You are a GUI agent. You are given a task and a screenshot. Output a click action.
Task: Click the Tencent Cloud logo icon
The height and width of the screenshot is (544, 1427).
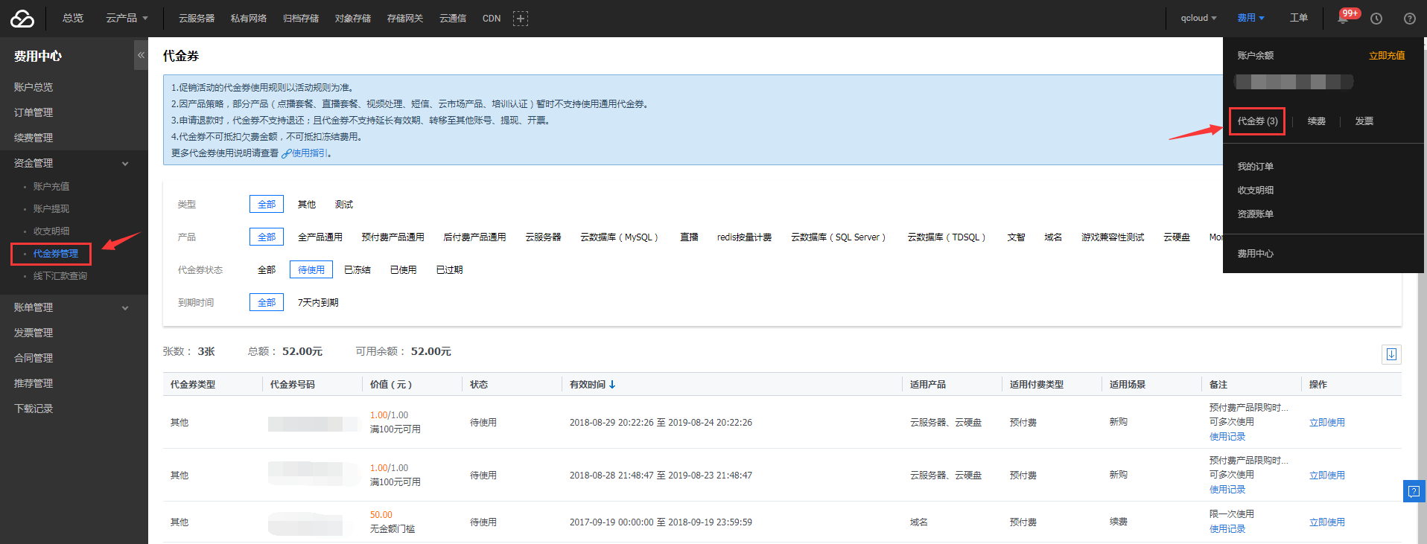tap(22, 19)
